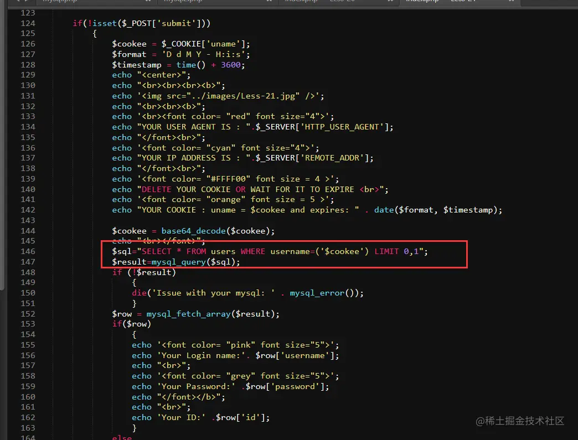Click line number 163 in the gutter
The image size is (578, 440).
tap(28, 428)
